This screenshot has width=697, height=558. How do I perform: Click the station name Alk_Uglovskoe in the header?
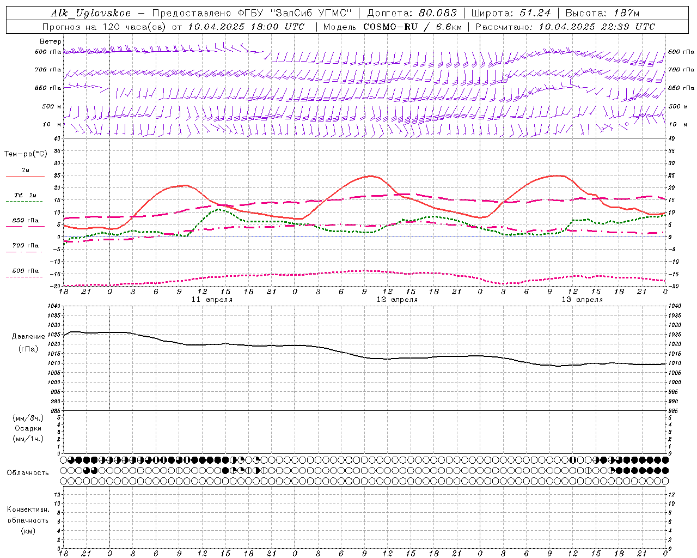(x=91, y=13)
